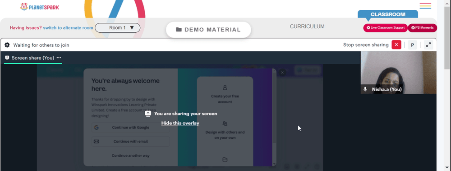Open the hamburger menu at top right

425,6
